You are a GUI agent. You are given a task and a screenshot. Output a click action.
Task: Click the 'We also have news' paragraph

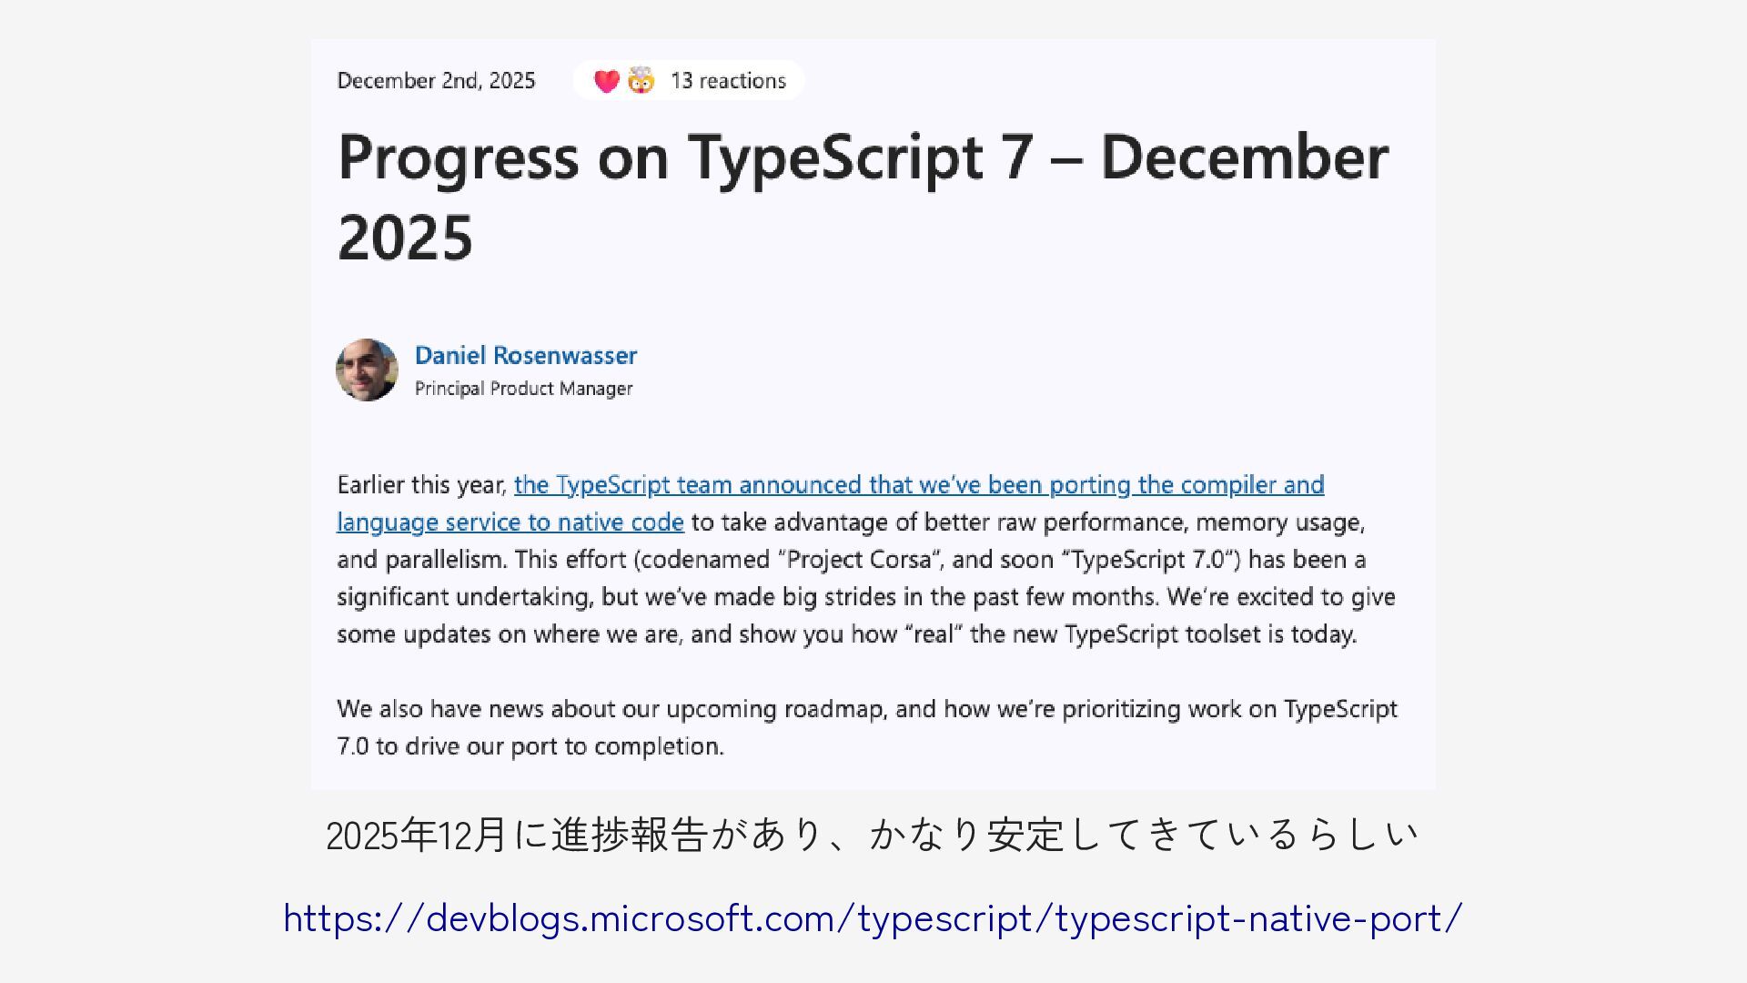point(866,709)
